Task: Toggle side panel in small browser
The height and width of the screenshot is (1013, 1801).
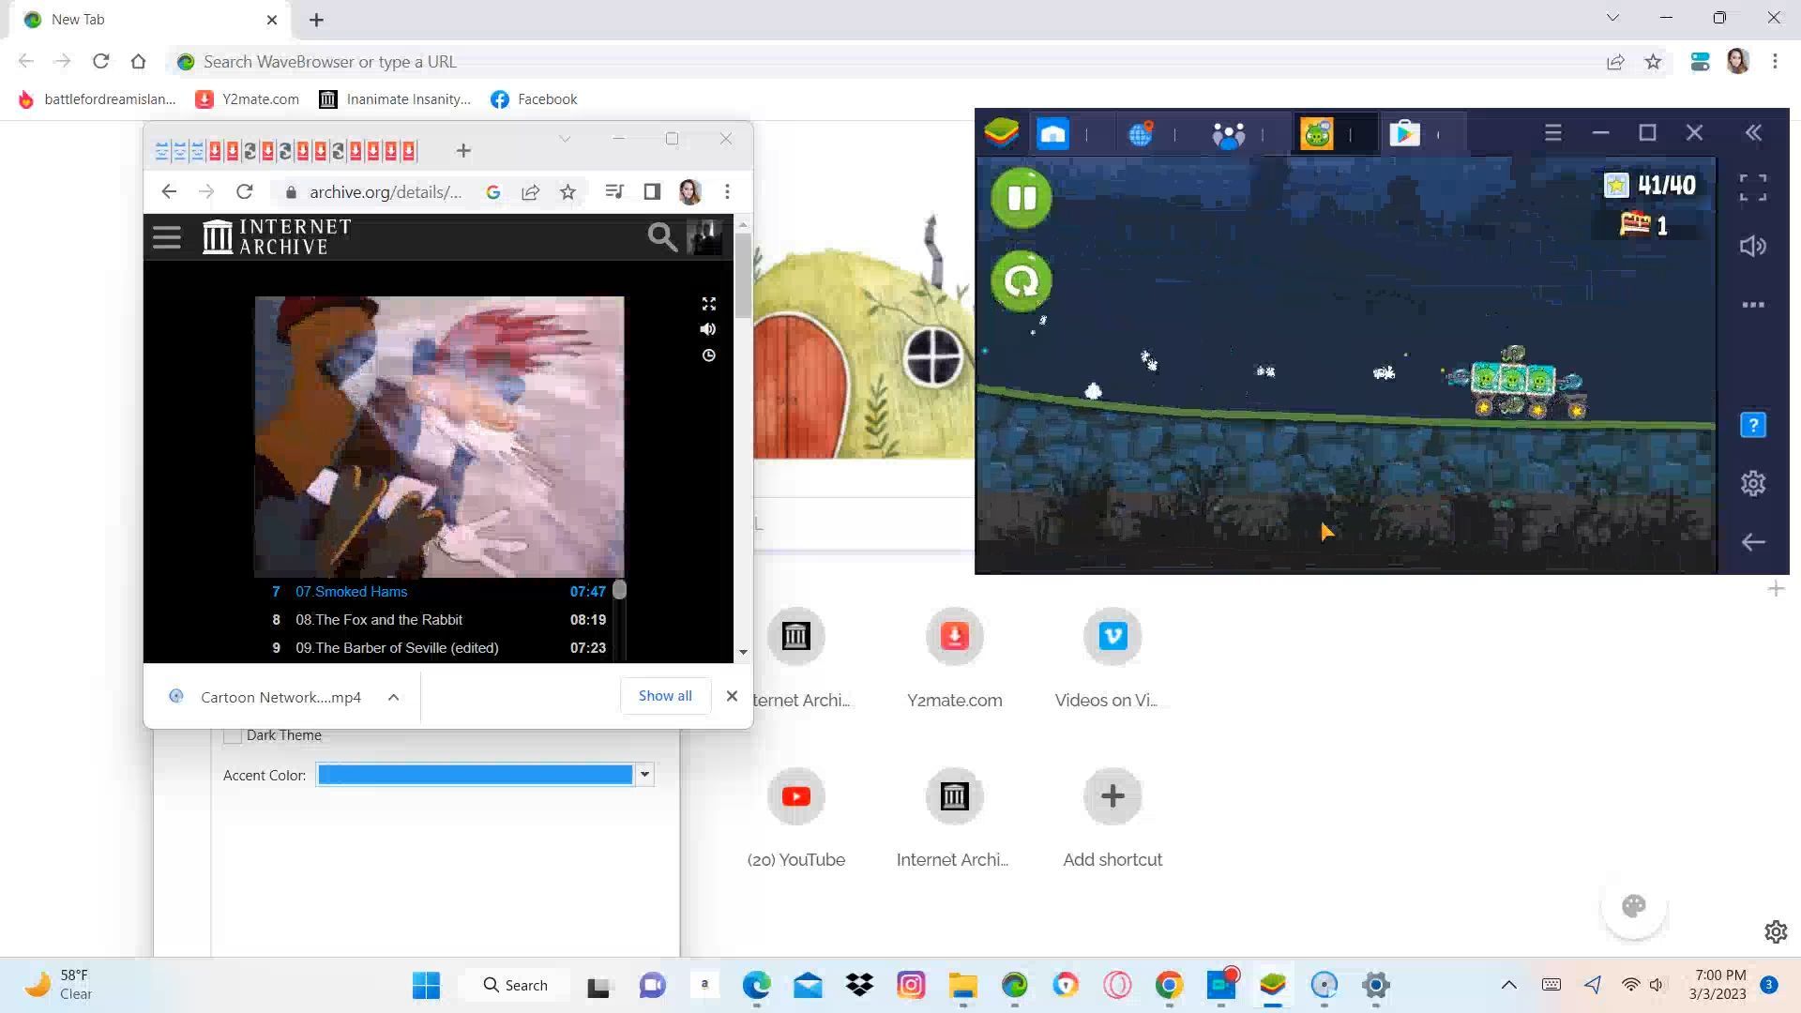Action: [x=652, y=191]
